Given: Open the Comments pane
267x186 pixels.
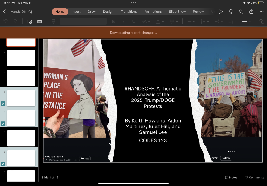Looking at the screenshot, I should click(254, 177).
